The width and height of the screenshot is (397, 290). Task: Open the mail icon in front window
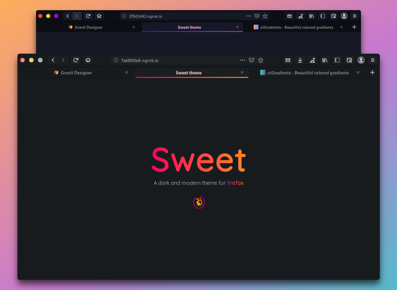[x=288, y=60]
